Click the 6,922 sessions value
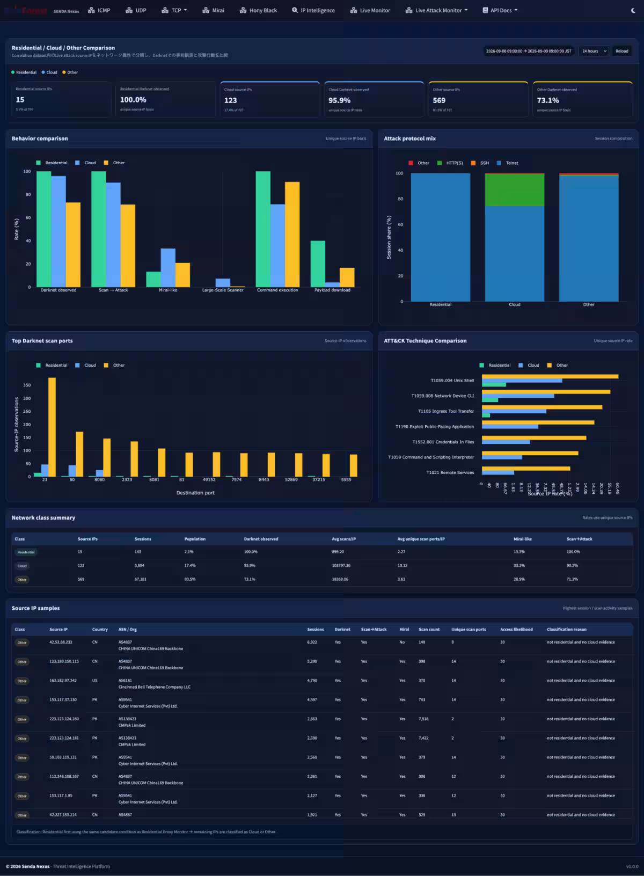Screen dimensions: 644x876 click(x=312, y=642)
